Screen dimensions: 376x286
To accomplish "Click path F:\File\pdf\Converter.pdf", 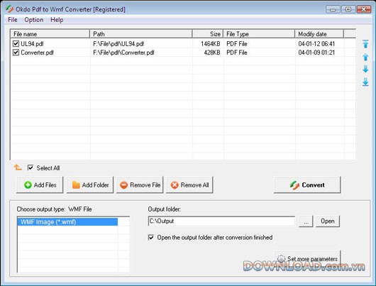I will point(123,53).
